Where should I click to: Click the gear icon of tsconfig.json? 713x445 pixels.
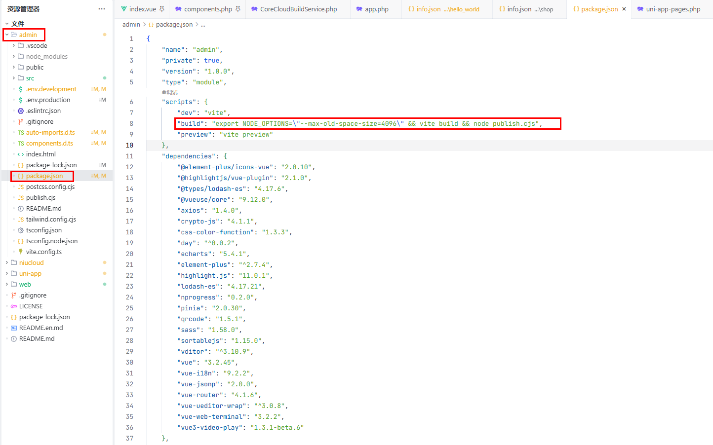(x=21, y=230)
